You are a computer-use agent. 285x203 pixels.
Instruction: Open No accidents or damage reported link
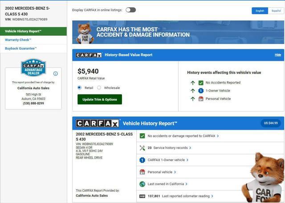(181, 136)
